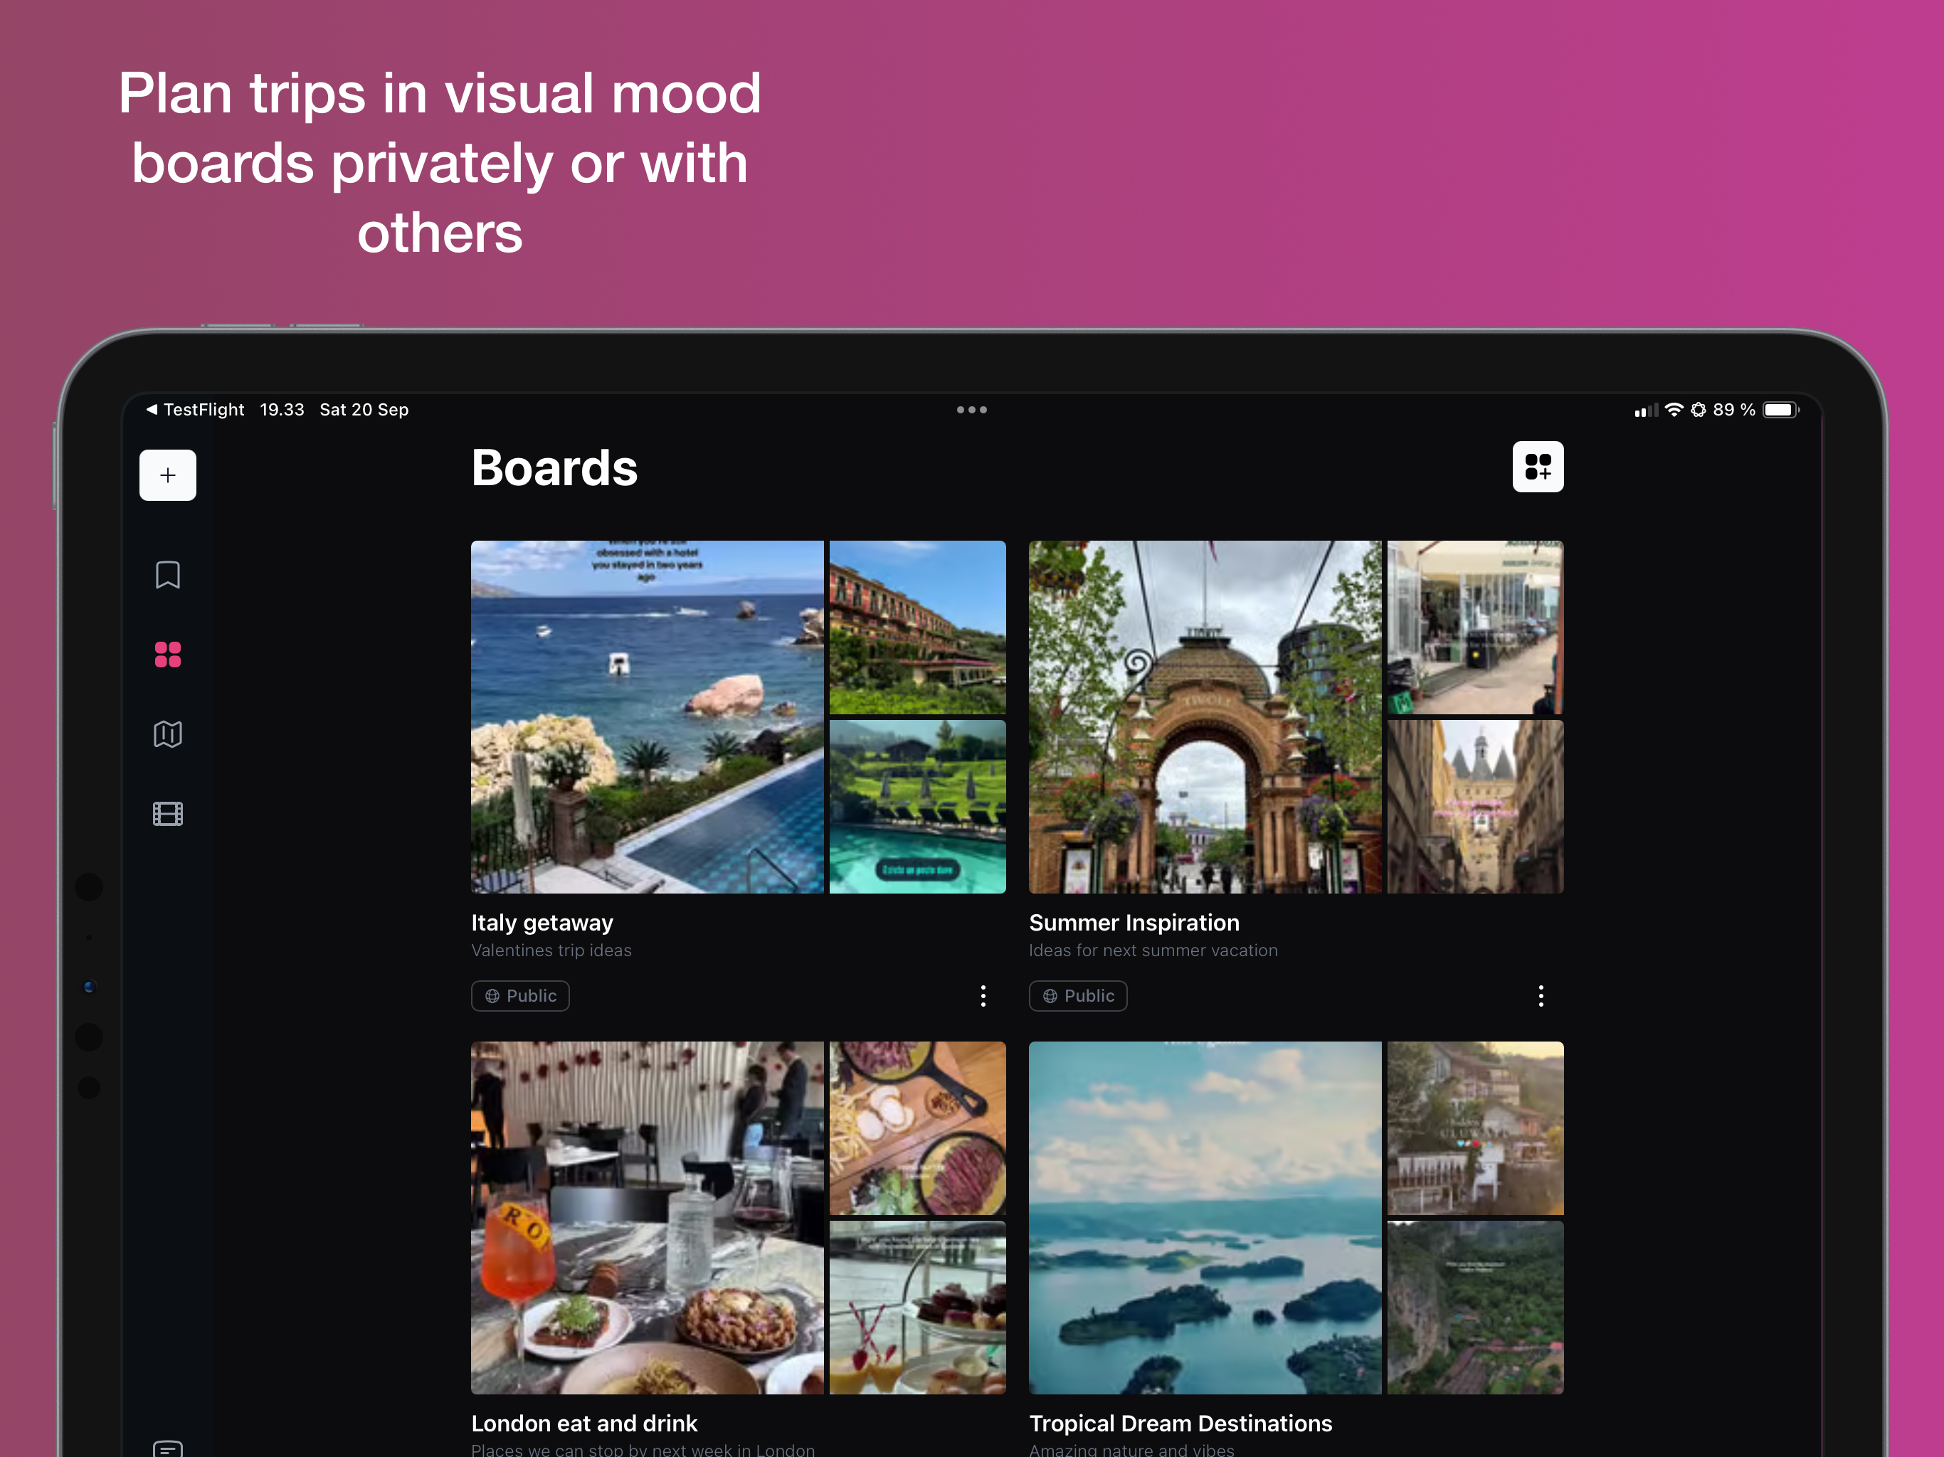
Task: Tap the Wi-Fi status icon
Action: coord(1674,410)
